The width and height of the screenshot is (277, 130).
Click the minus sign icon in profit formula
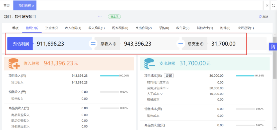(x=181, y=44)
